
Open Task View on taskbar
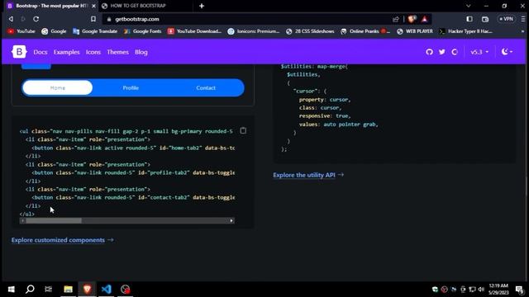pyautogui.click(x=49, y=290)
